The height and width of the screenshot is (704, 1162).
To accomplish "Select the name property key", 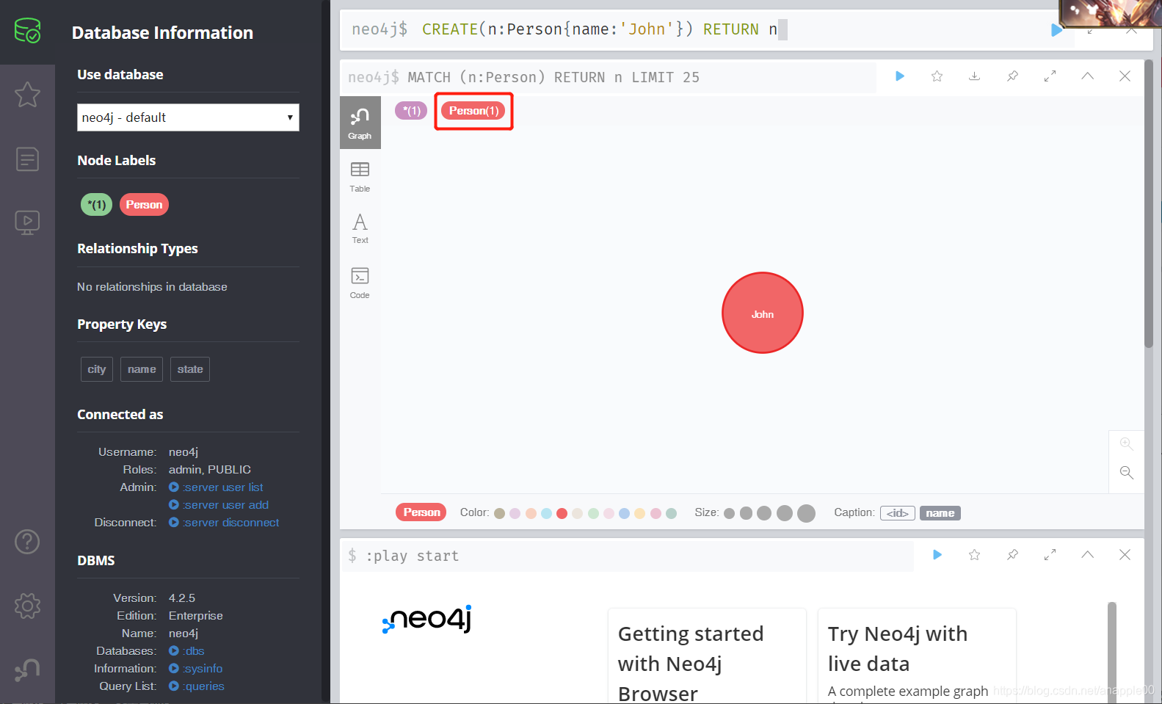I will [142, 369].
